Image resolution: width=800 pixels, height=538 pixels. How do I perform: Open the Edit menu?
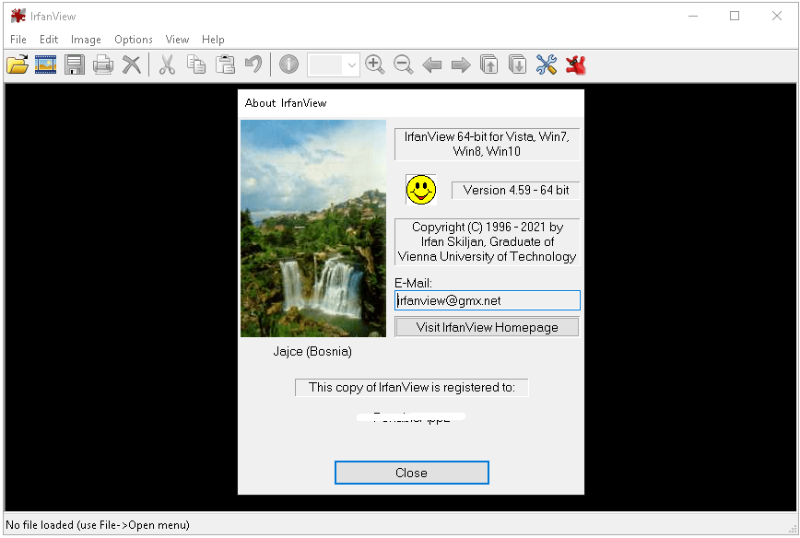[x=49, y=40]
